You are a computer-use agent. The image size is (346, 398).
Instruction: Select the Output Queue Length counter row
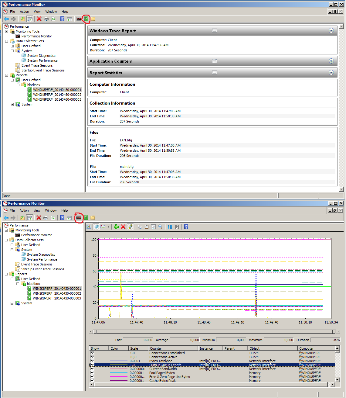(212, 365)
